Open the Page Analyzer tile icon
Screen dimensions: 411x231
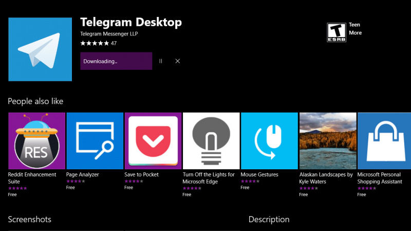(95, 141)
